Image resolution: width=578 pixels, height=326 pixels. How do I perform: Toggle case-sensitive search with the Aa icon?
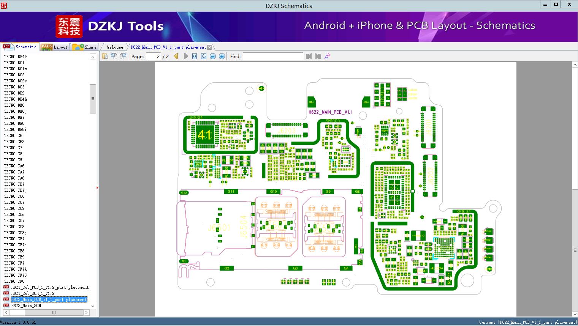coord(327,56)
